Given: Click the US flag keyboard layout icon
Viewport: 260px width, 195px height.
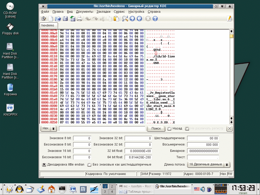Looking at the screenshot, I should coord(197,189).
